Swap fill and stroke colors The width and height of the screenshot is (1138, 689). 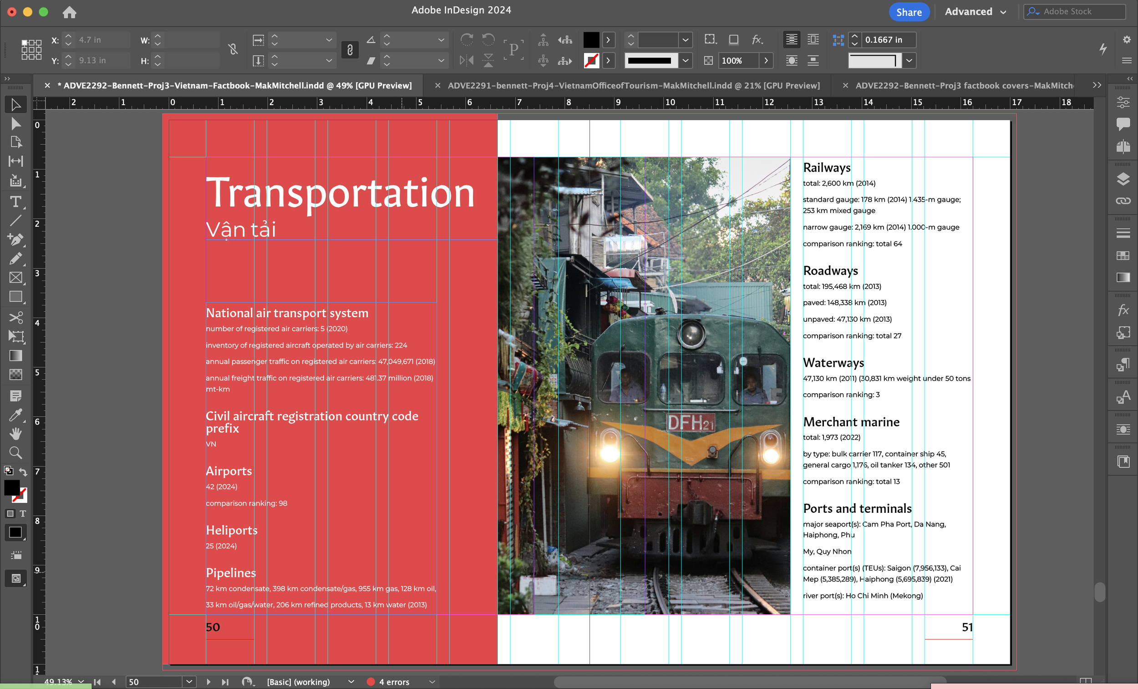[x=23, y=471]
